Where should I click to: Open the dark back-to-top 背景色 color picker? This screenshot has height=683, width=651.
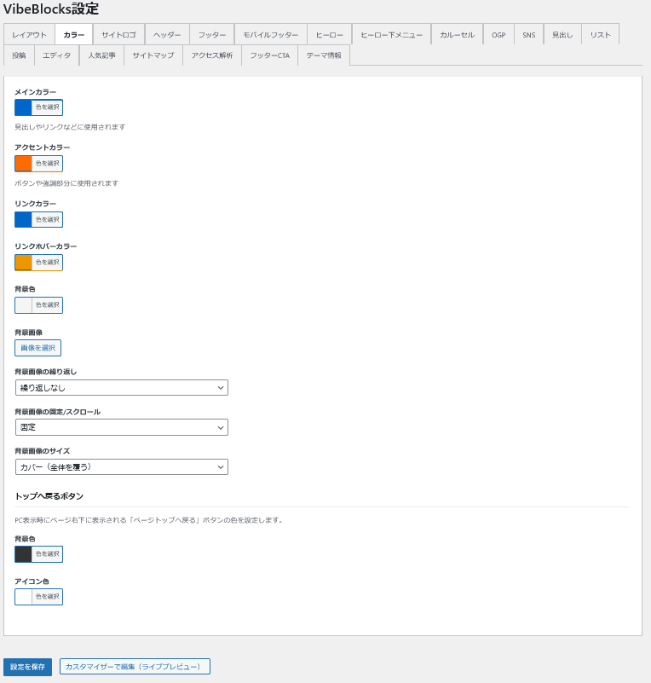(x=38, y=554)
